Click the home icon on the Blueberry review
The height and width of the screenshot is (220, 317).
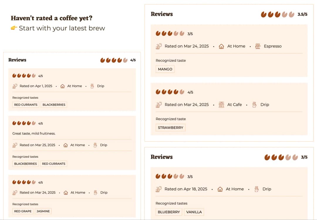click(220, 189)
